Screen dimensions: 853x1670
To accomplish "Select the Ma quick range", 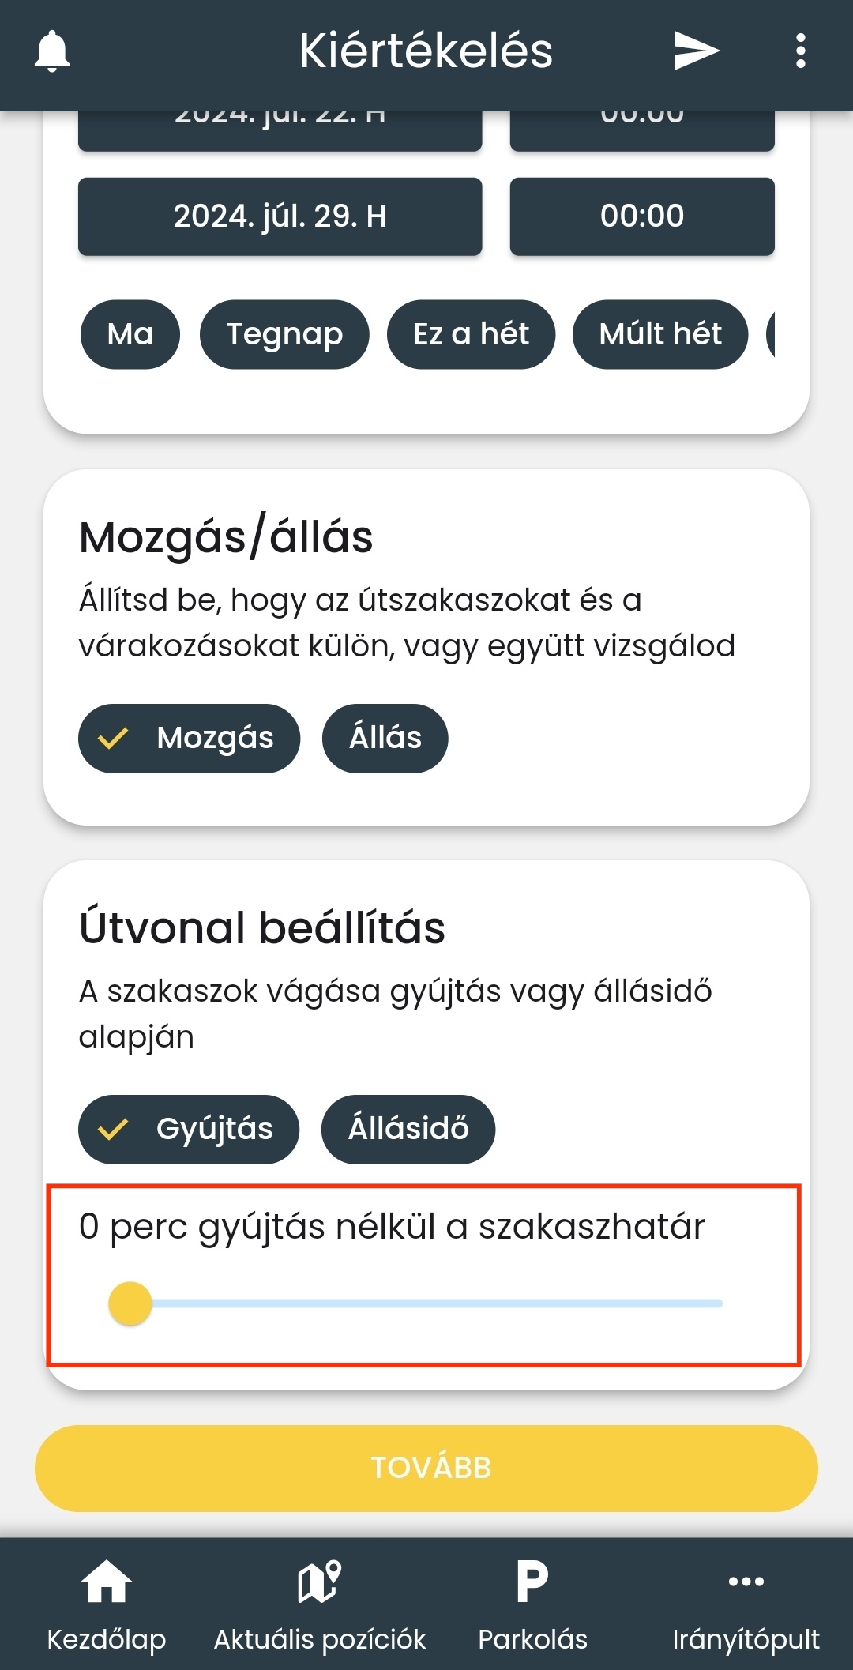I will point(130,334).
